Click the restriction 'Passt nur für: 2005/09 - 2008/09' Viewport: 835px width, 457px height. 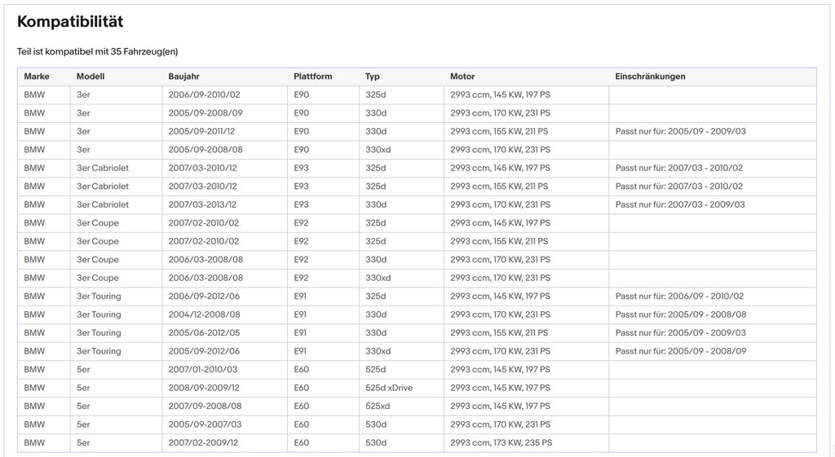coord(681,351)
